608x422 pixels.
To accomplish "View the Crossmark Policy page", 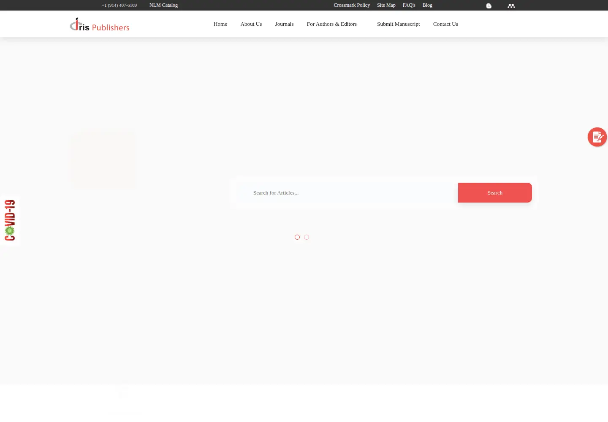I will pos(352,5).
